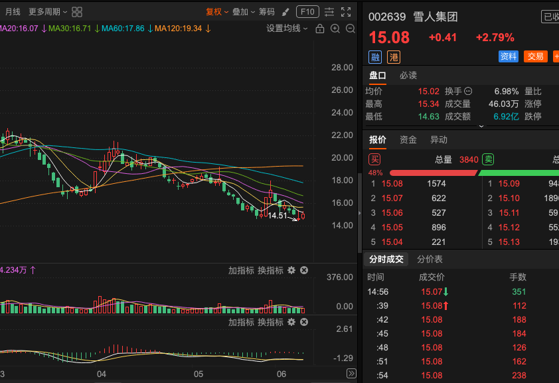Expand the quote details chevron below 最低
The height and width of the screenshot is (383, 559).
tap(481, 126)
